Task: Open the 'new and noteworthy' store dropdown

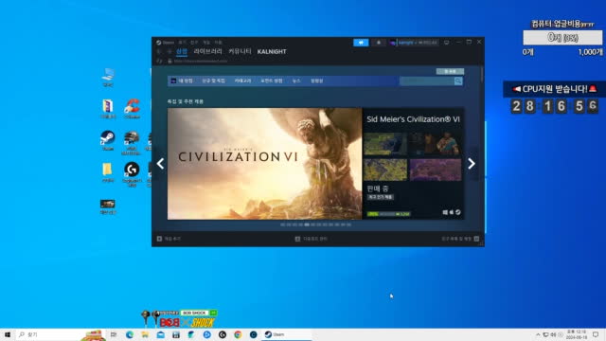Action: (x=213, y=81)
